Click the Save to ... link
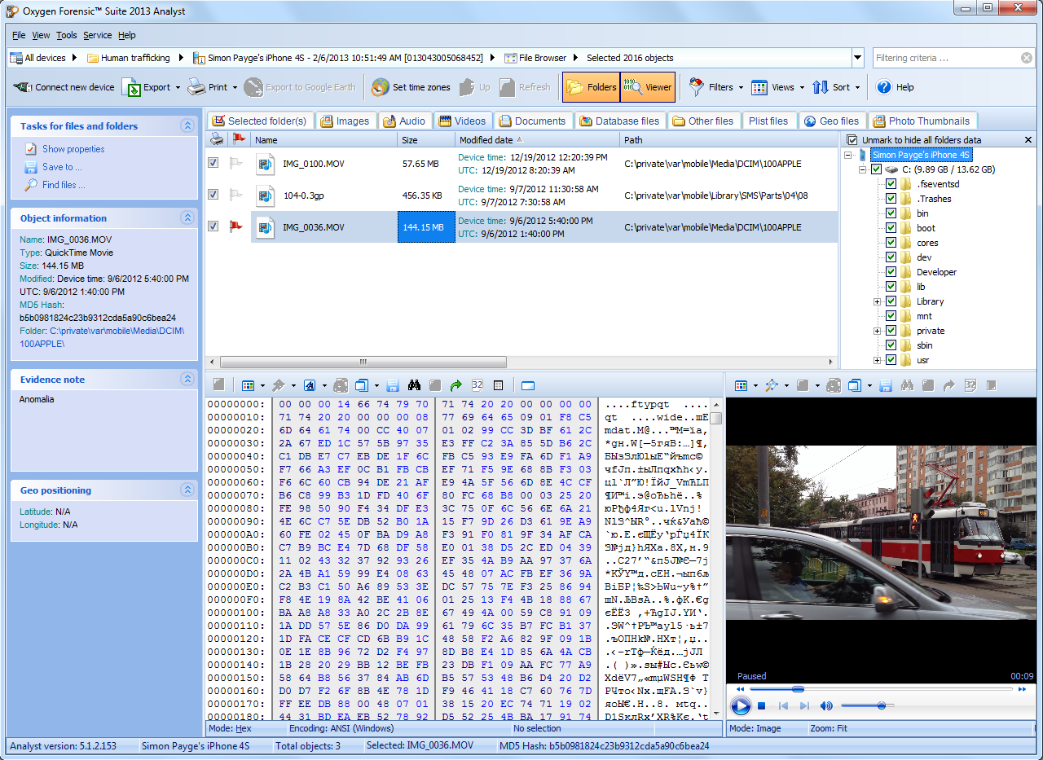Screen dimensions: 1043x760 pyautogui.click(x=63, y=167)
